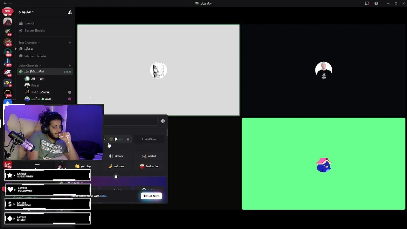The image size is (407, 229).
Task: Play the airhorn sound
Action: tap(116, 156)
